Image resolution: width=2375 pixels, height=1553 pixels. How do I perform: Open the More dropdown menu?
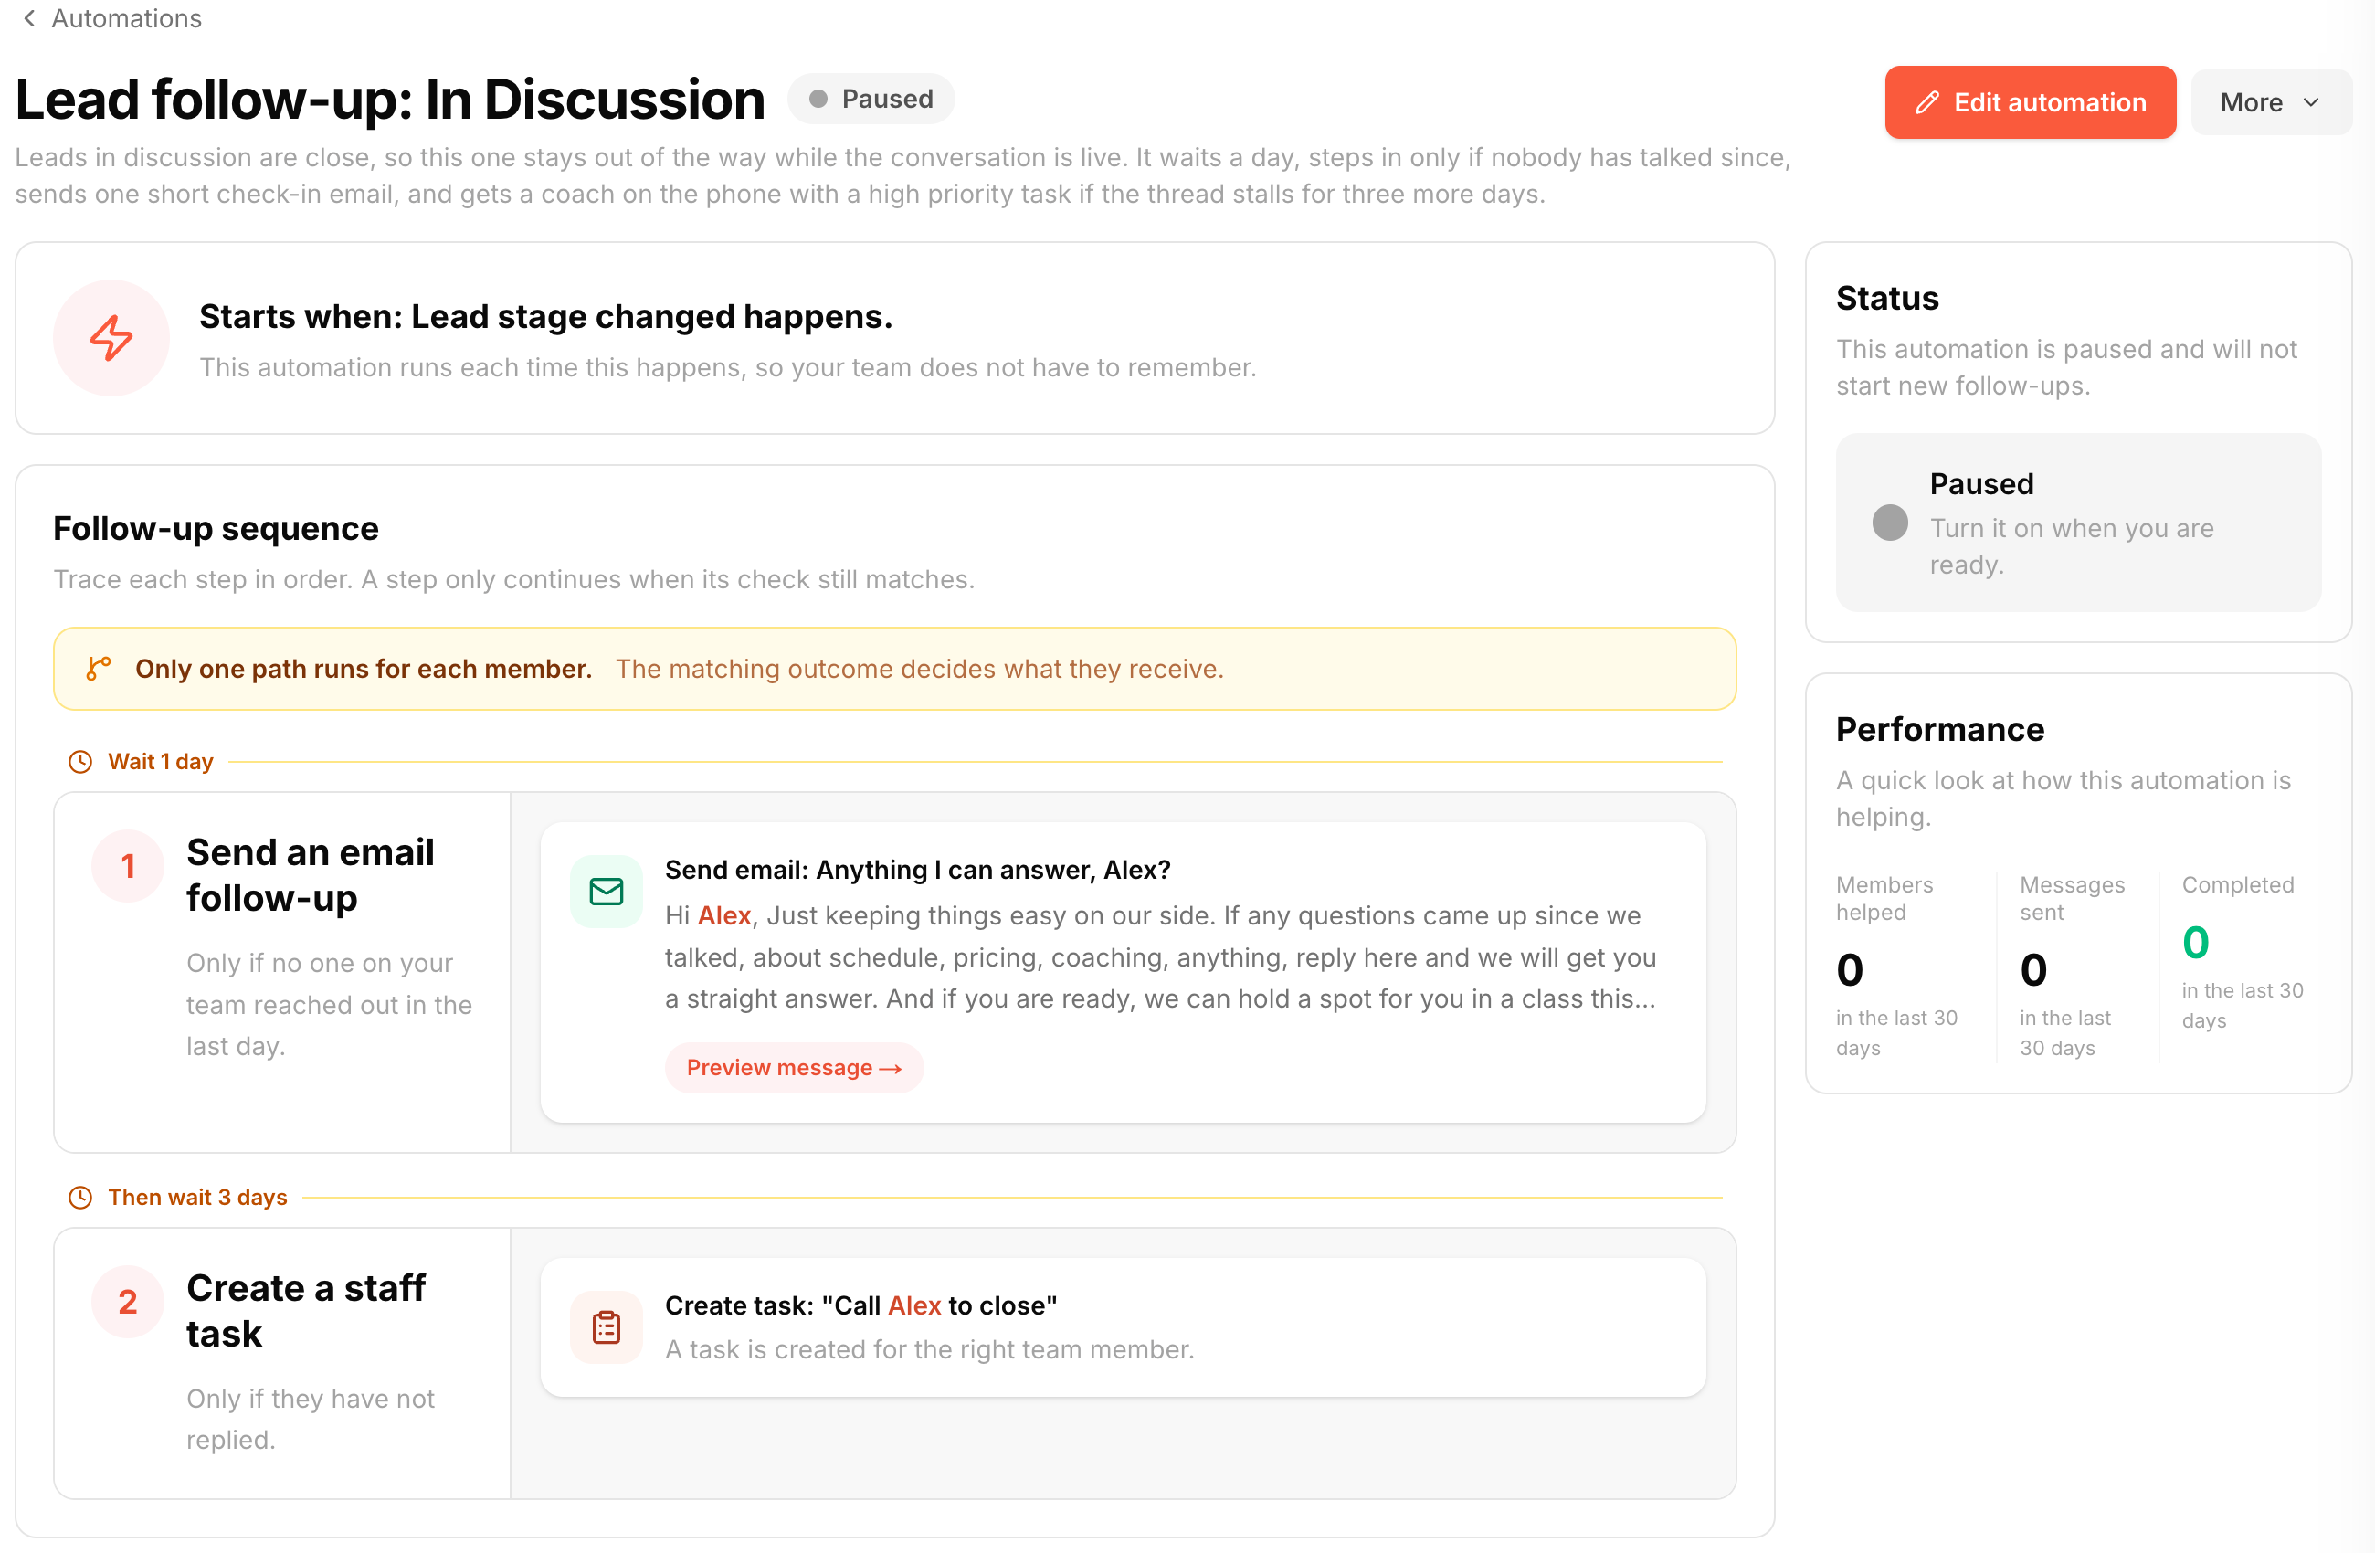tap(2270, 101)
